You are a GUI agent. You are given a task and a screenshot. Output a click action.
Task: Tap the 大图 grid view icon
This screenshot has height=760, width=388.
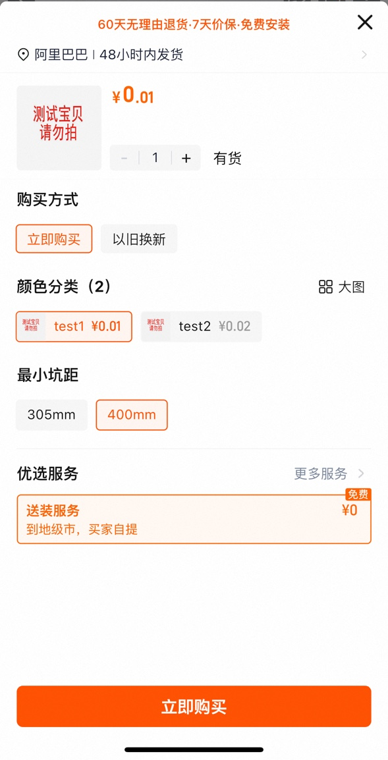pos(325,287)
